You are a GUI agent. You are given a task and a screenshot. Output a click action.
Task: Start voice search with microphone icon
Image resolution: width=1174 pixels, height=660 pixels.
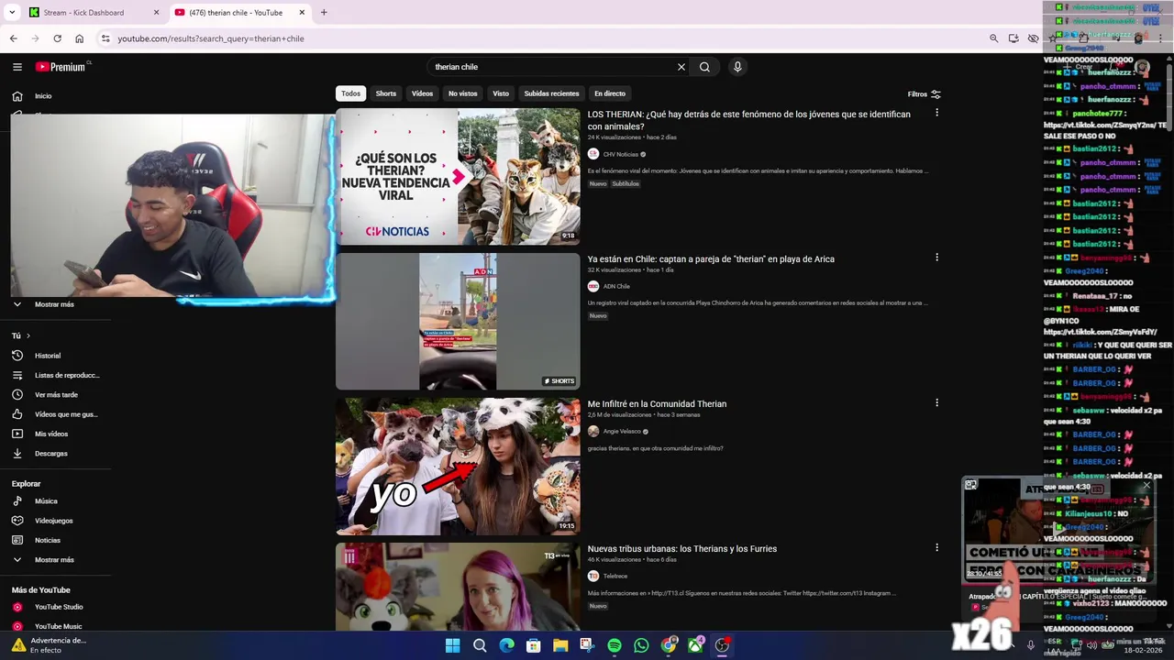tap(737, 67)
